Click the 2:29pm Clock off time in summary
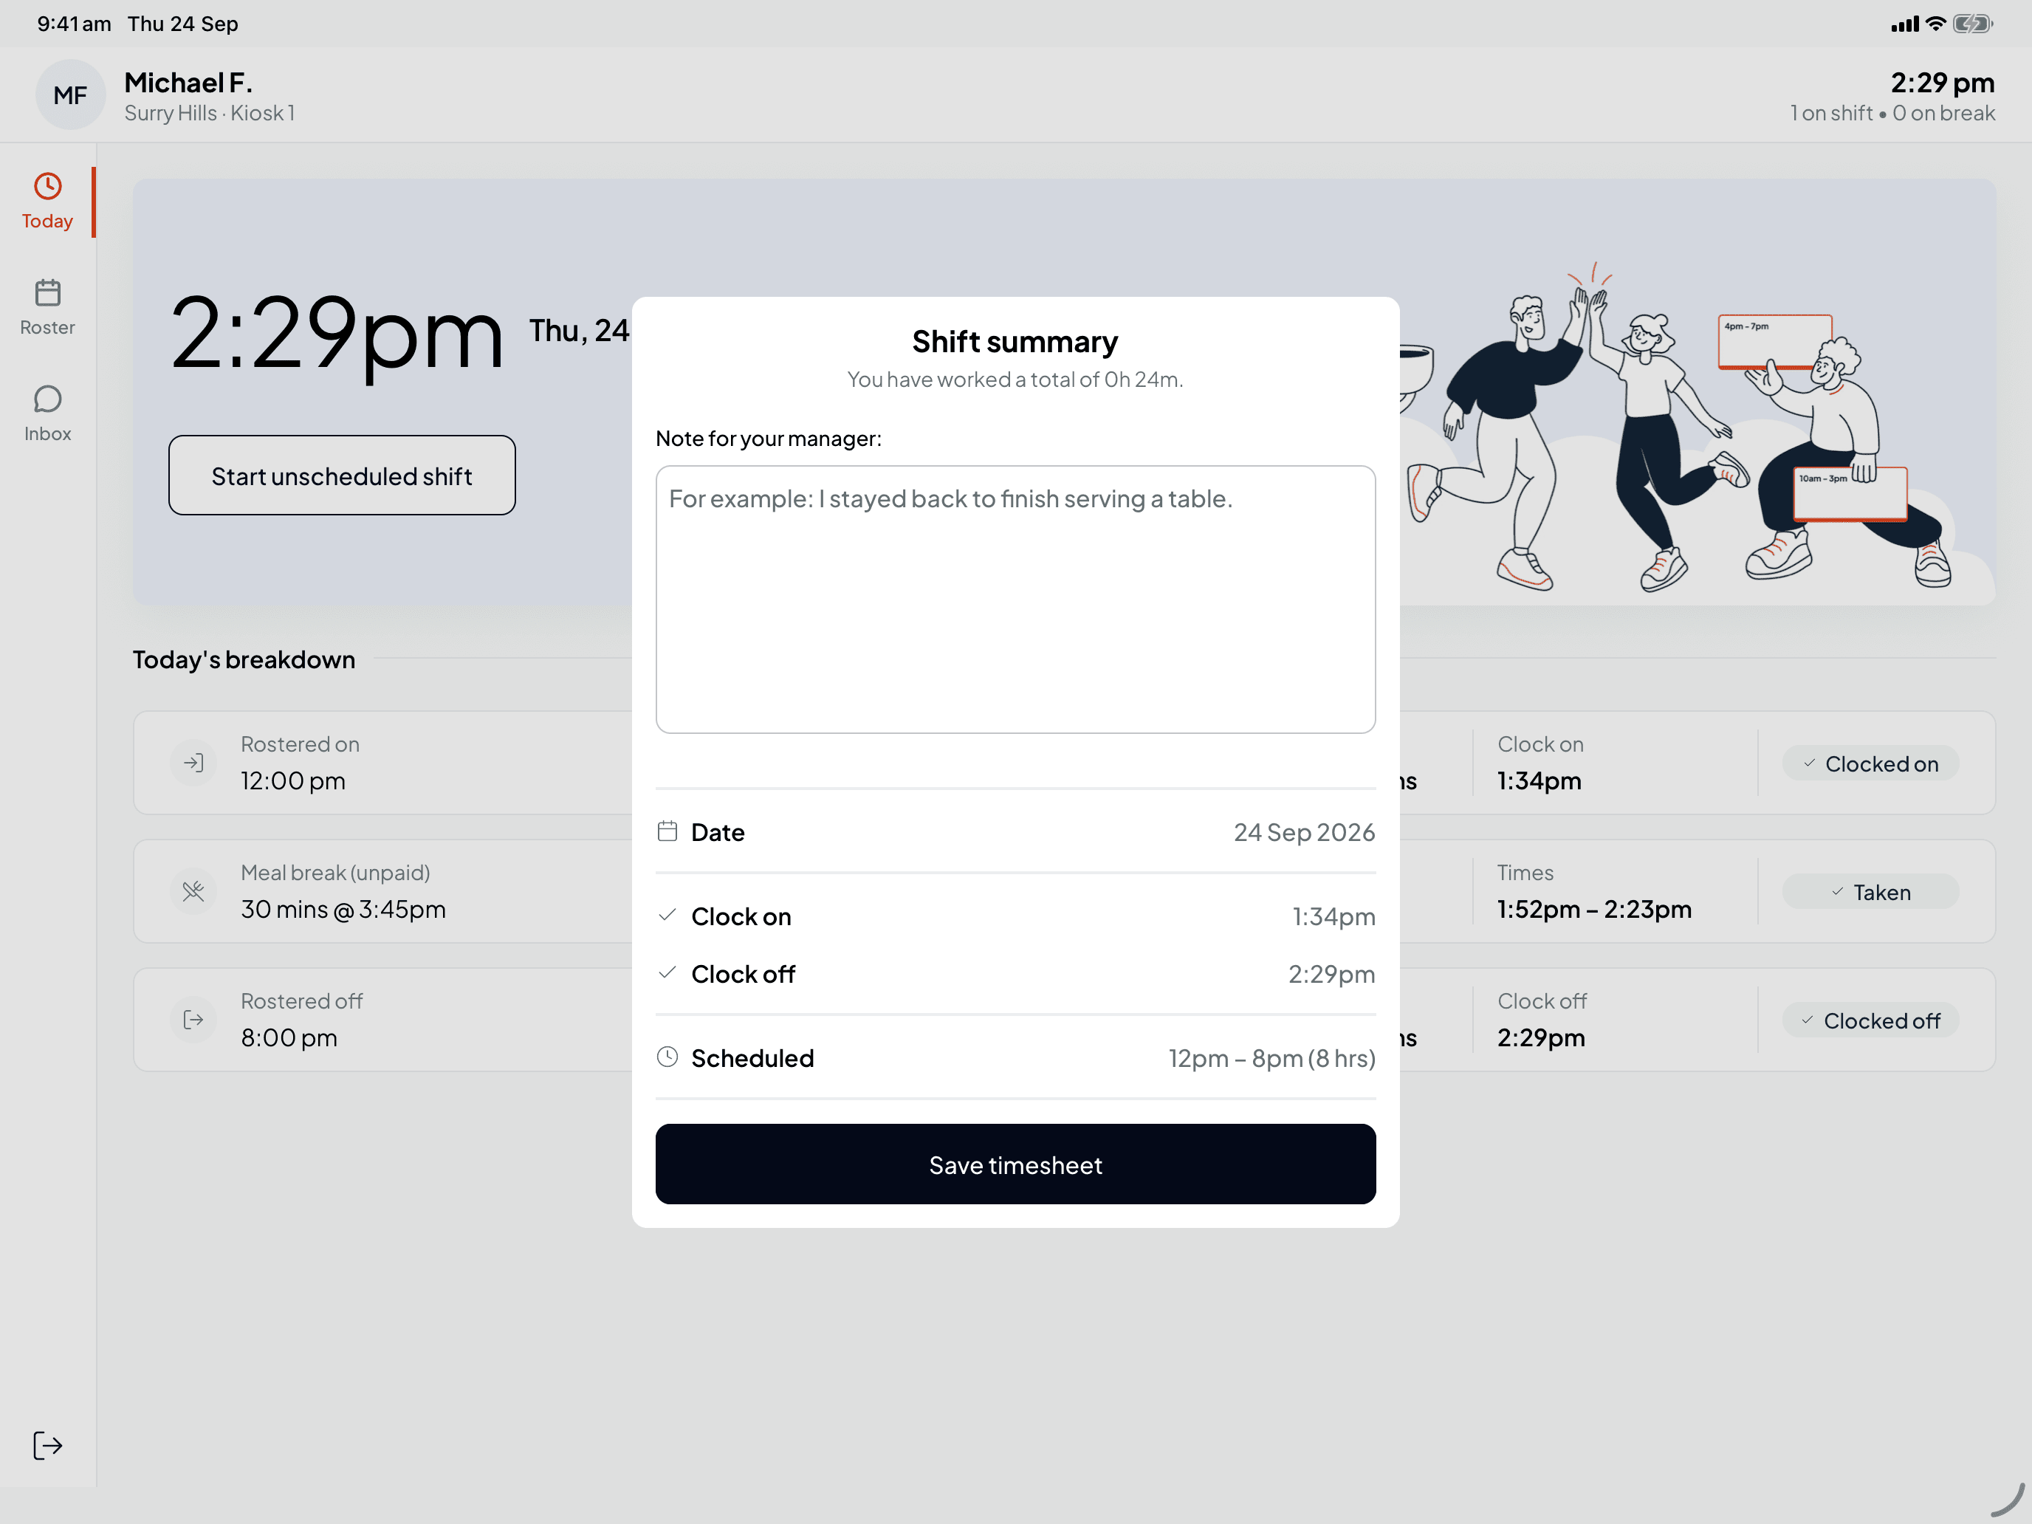Viewport: 2032px width, 1524px height. pos(1331,974)
